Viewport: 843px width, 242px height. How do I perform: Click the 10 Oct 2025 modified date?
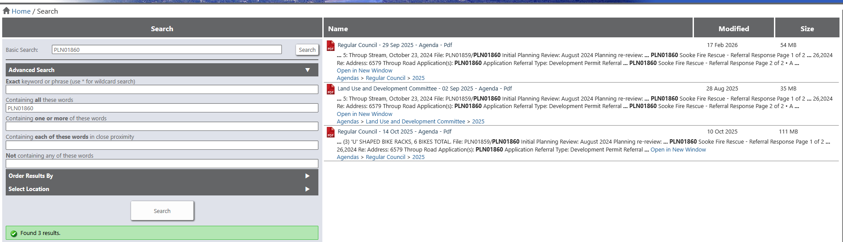pyautogui.click(x=722, y=131)
